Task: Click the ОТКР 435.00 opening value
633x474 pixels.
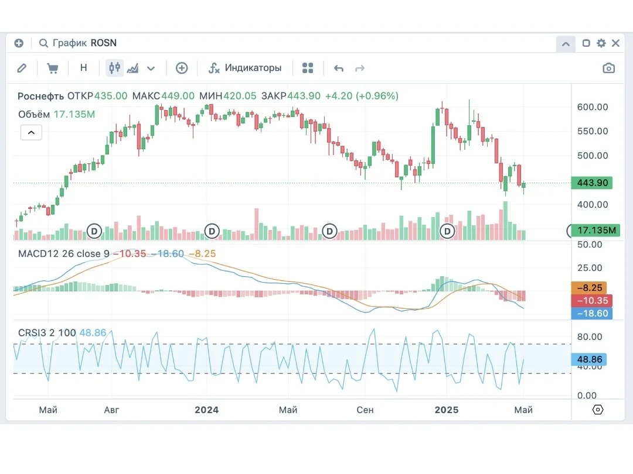Action: pyautogui.click(x=97, y=96)
